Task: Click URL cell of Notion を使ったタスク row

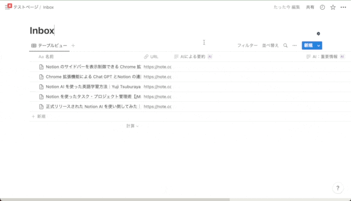Action: point(158,97)
